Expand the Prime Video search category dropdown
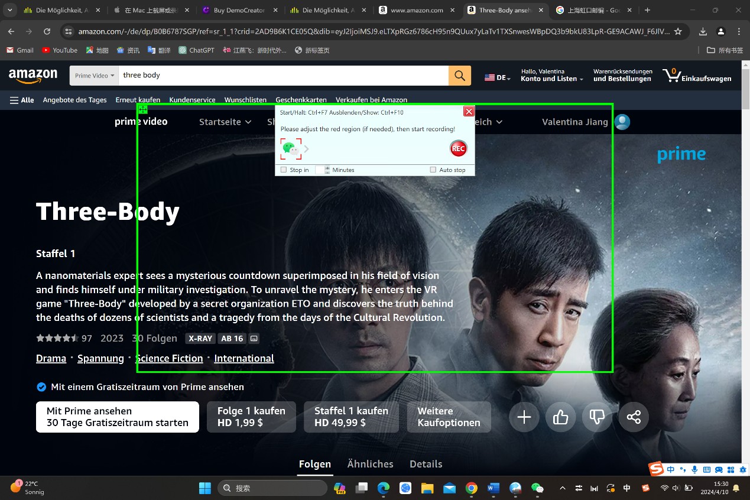 point(94,76)
